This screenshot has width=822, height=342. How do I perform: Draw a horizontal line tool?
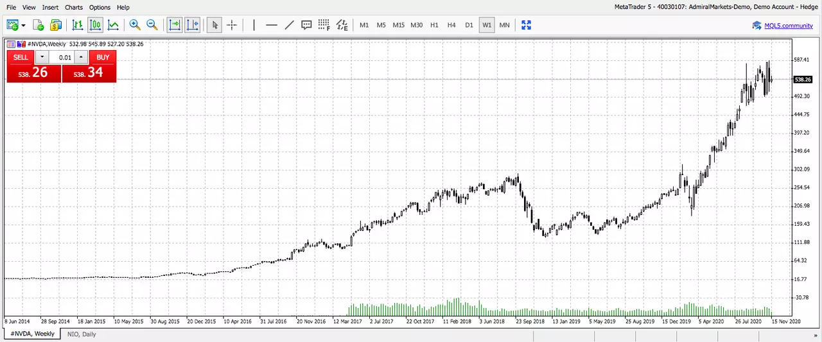(272, 25)
